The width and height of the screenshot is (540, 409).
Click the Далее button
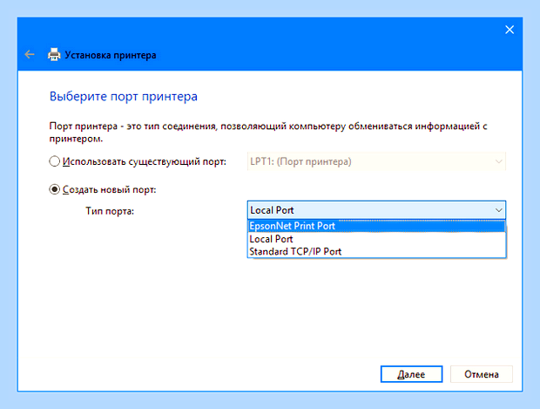[411, 374]
